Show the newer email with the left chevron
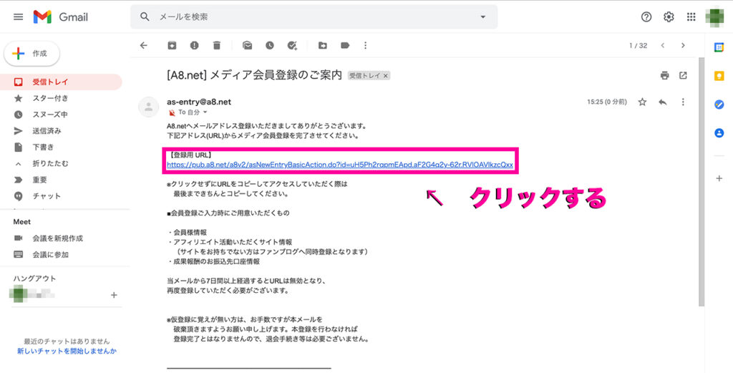 tap(663, 45)
